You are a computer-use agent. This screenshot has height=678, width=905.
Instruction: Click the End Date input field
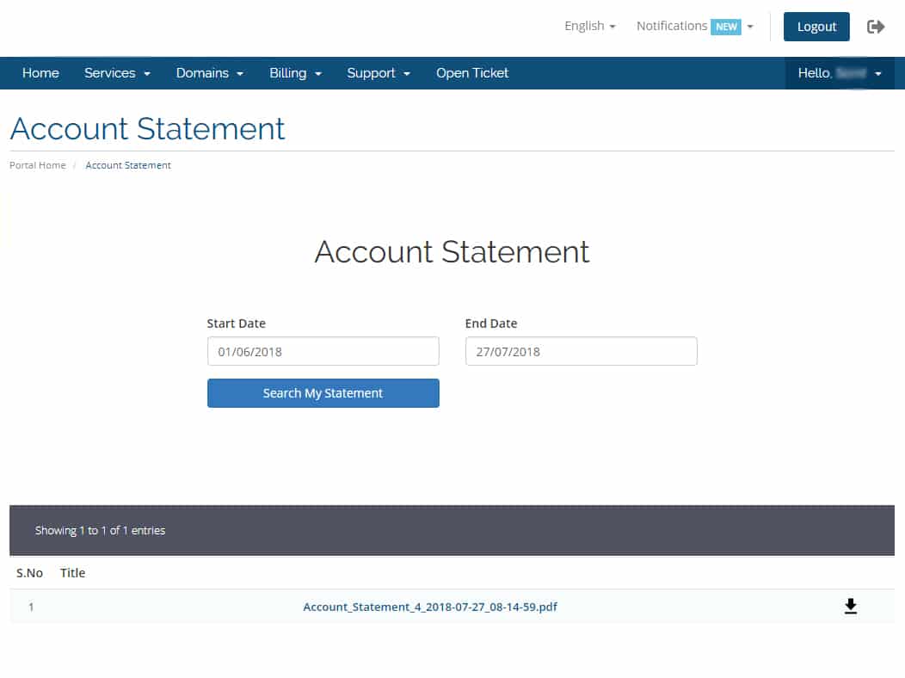click(x=581, y=351)
